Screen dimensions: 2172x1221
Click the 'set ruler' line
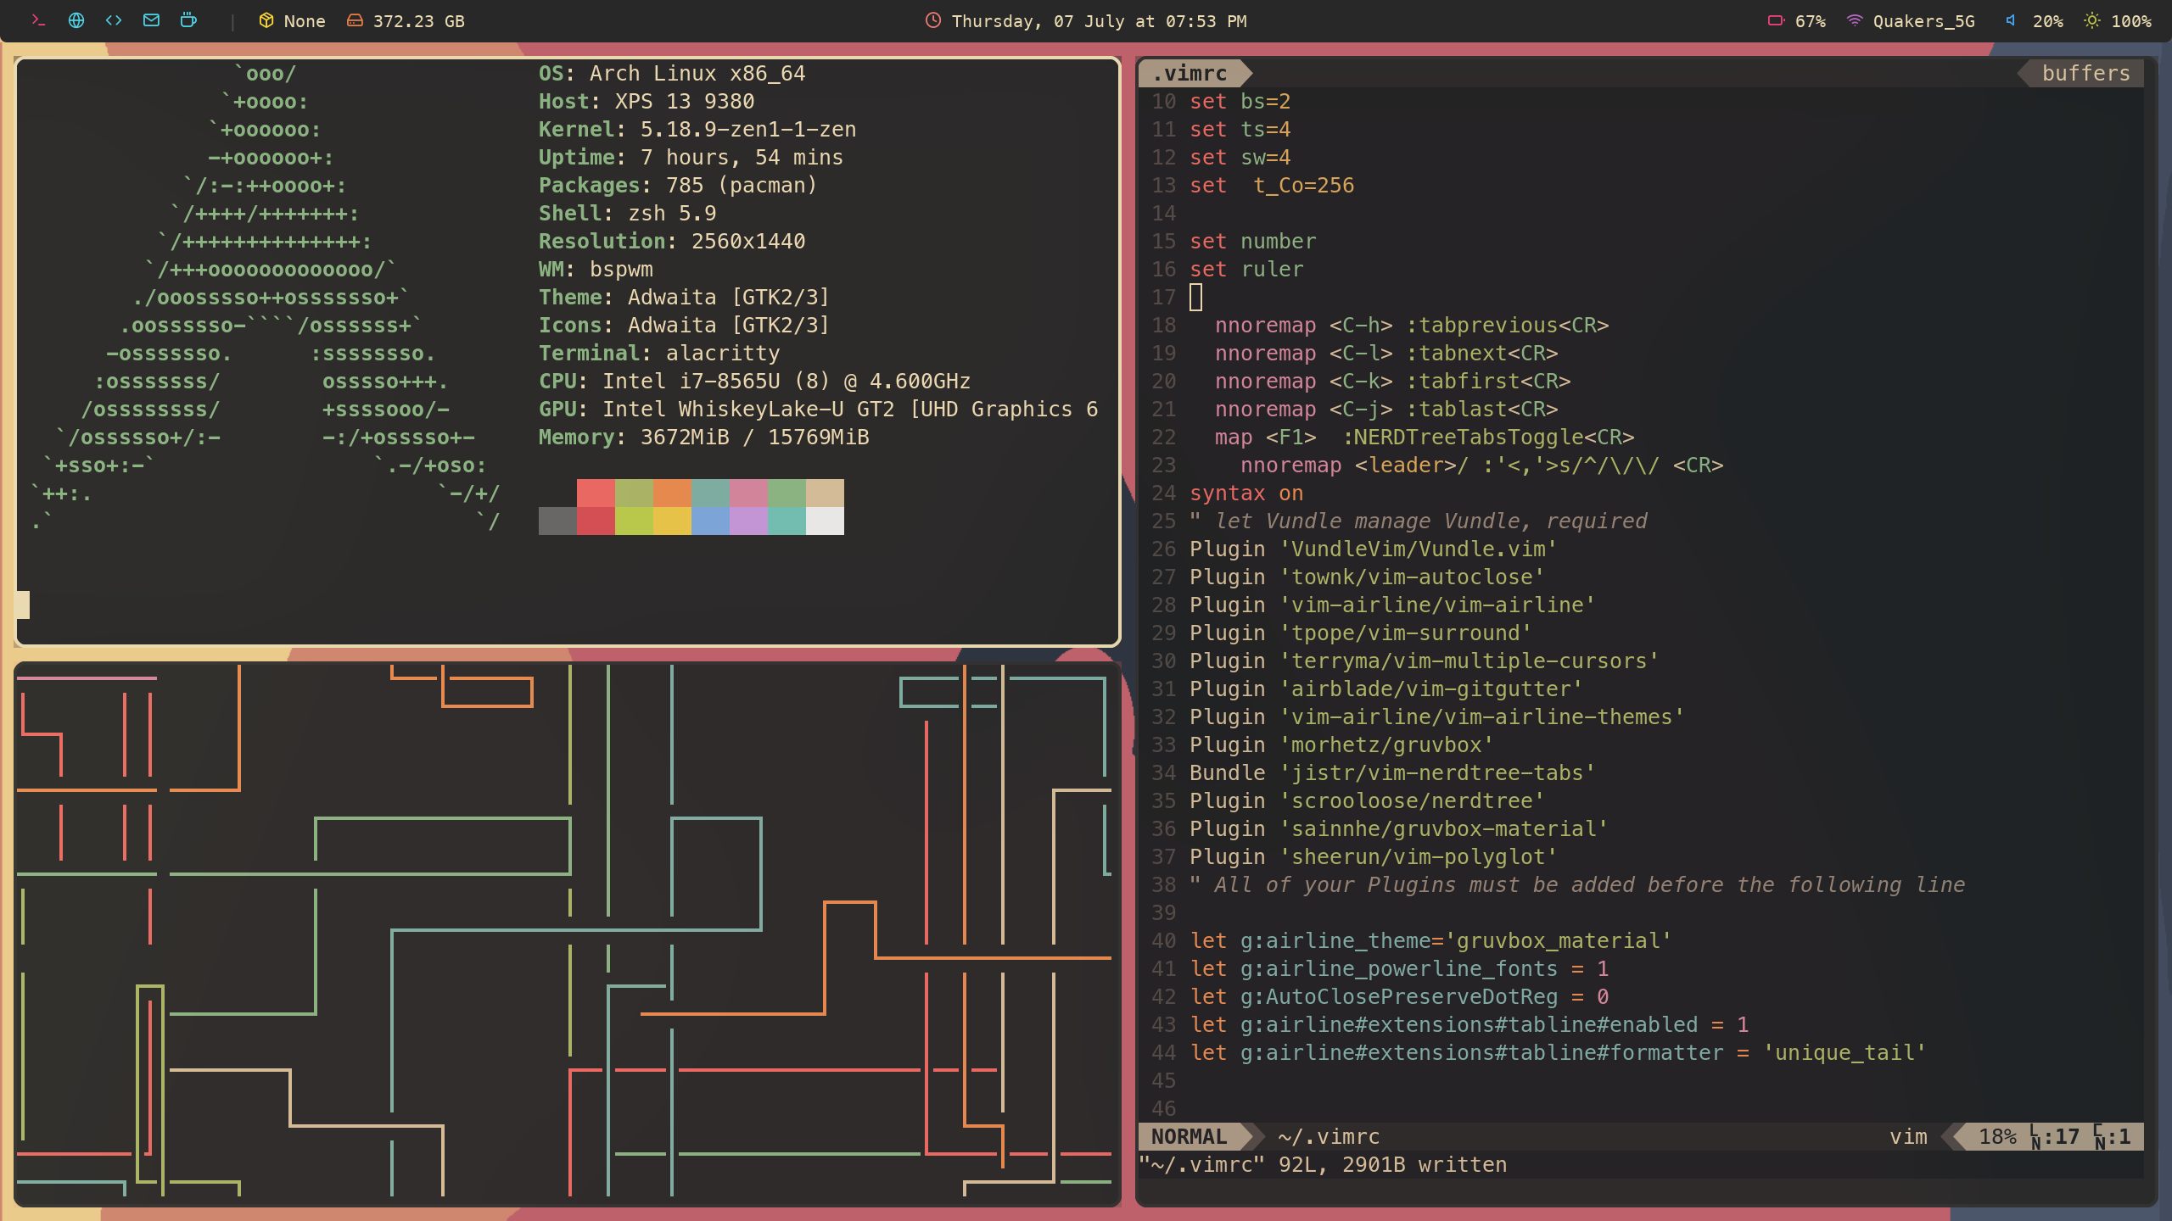tap(1246, 270)
